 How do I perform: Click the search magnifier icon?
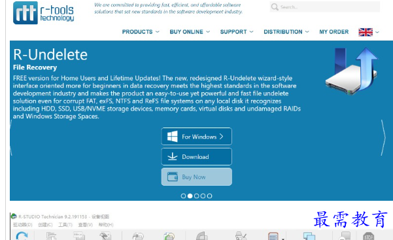[275, 7]
